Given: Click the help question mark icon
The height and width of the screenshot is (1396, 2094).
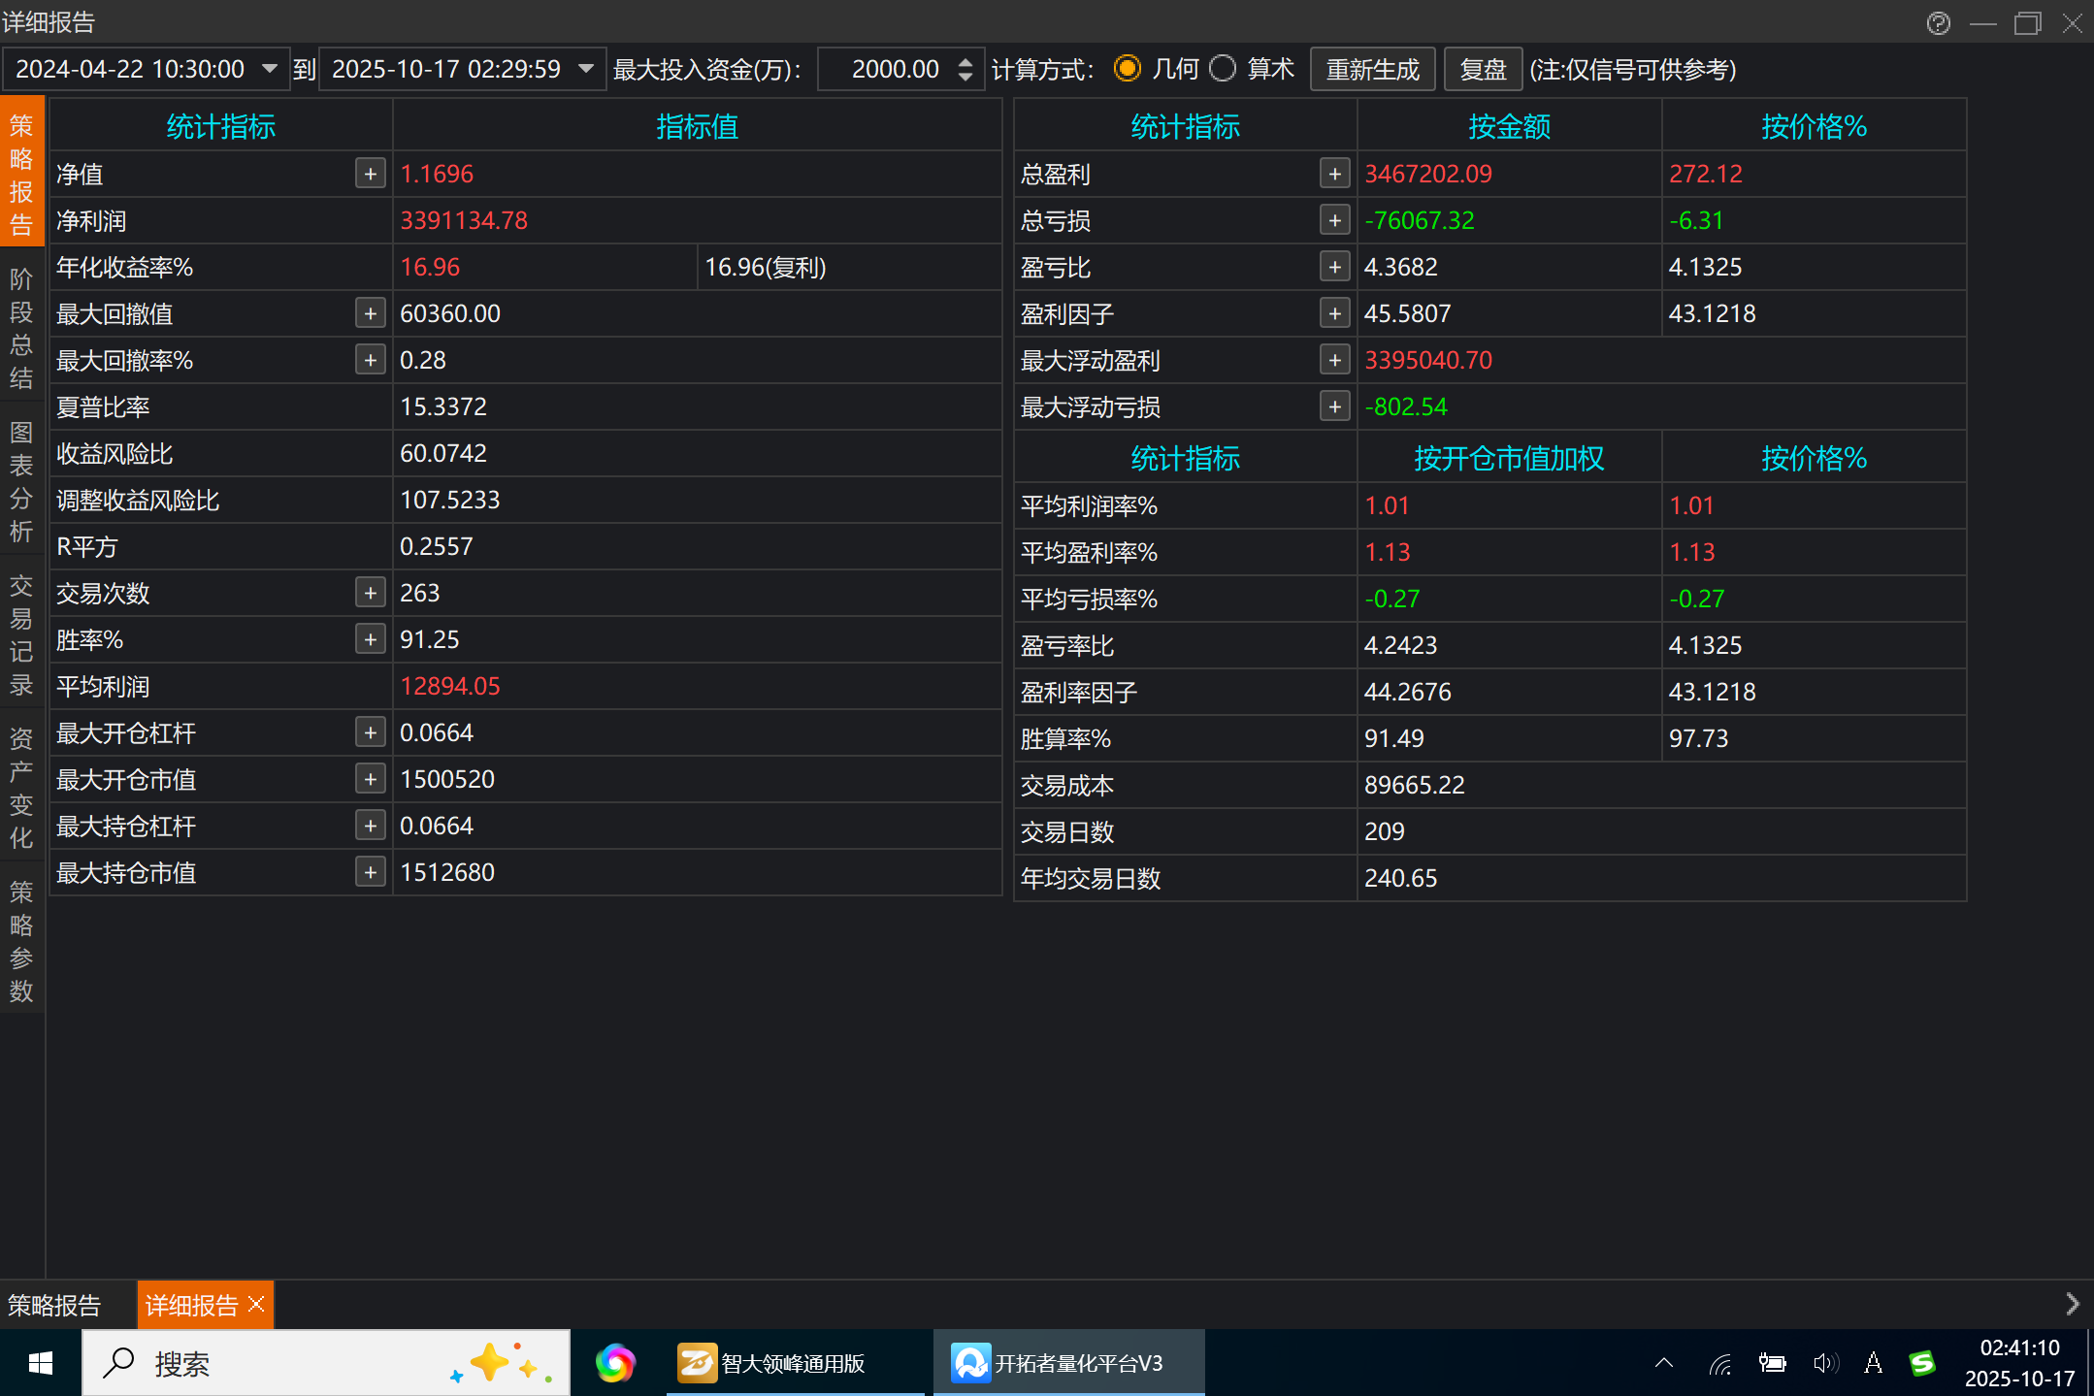Looking at the screenshot, I should [x=1938, y=23].
